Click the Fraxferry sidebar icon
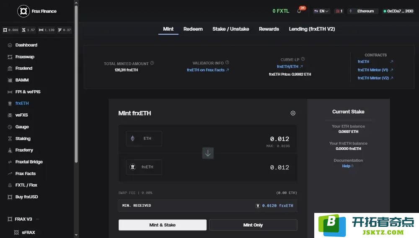The width and height of the screenshot is (419, 238). [x=10, y=150]
